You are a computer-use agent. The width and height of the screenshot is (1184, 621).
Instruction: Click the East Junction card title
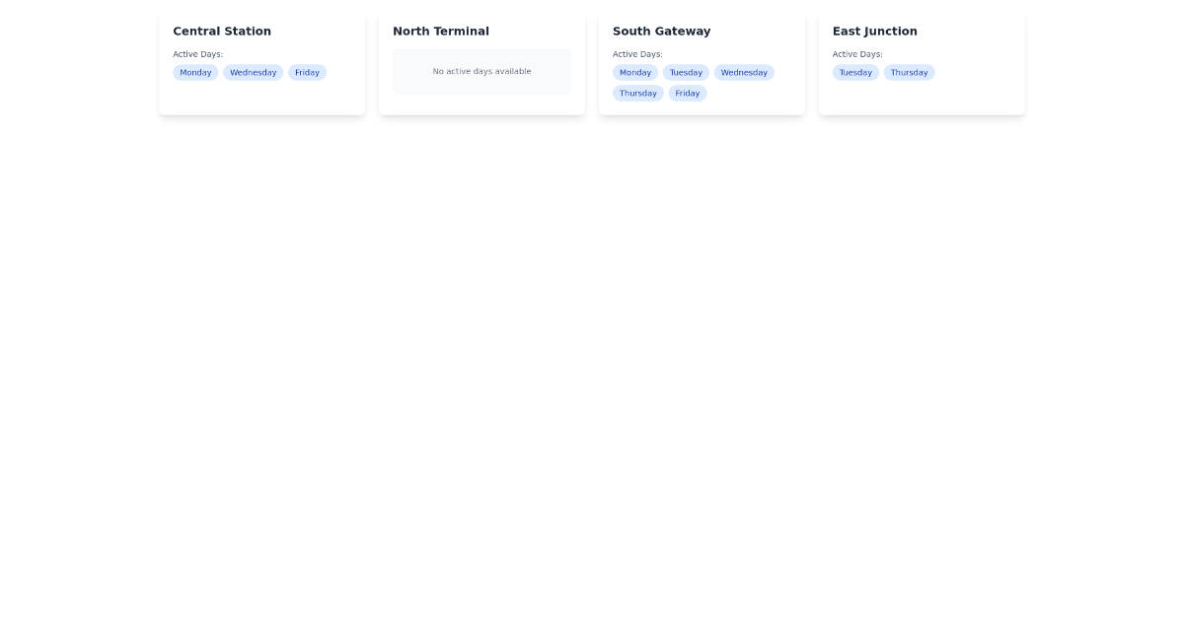pos(874,31)
